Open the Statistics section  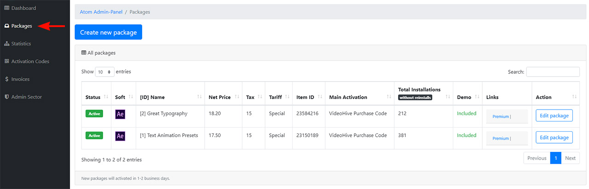(x=18, y=44)
